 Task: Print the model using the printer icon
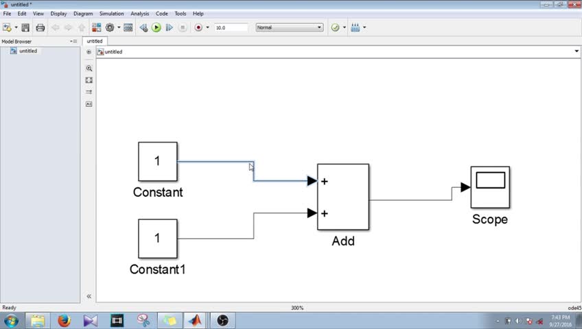[x=40, y=27]
